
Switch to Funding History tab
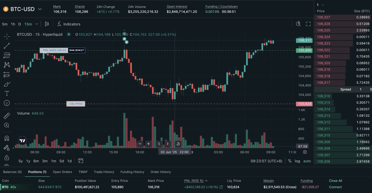pos(132,172)
